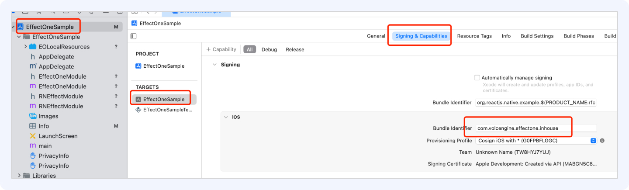Switch to the Build Settings tab
The image size is (629, 190).
537,36
